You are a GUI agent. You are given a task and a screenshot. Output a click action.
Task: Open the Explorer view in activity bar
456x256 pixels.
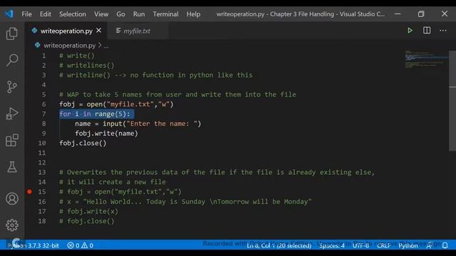(x=12, y=33)
